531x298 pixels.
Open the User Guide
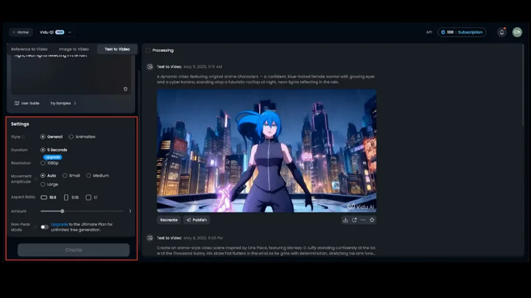click(27, 103)
